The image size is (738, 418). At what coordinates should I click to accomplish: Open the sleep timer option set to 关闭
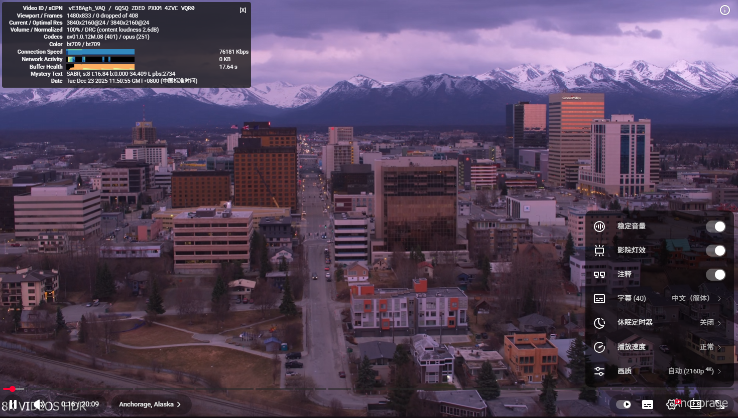(710, 323)
